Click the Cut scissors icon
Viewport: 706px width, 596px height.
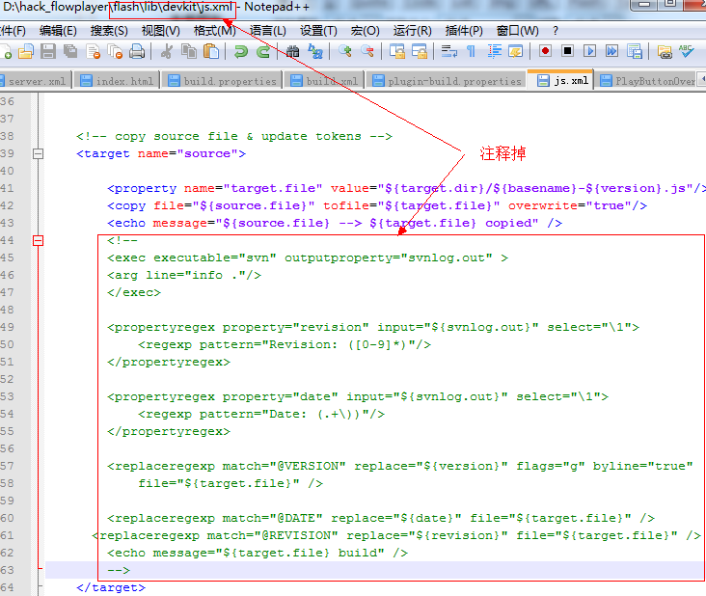167,51
